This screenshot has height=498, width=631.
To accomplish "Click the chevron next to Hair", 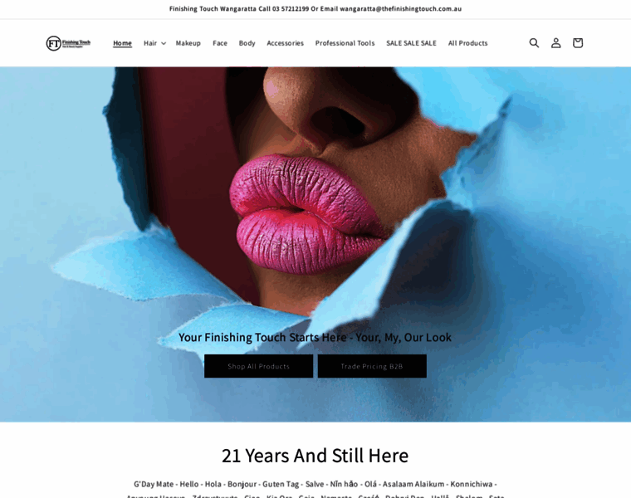I will click(164, 43).
